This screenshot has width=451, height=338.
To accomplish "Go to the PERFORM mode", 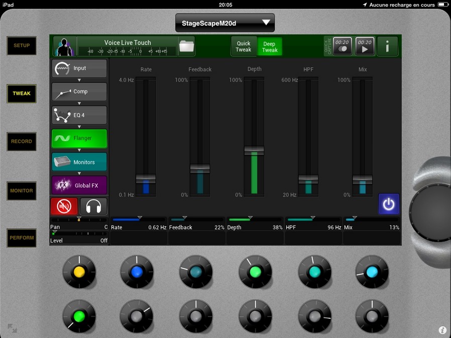I will click(22, 238).
